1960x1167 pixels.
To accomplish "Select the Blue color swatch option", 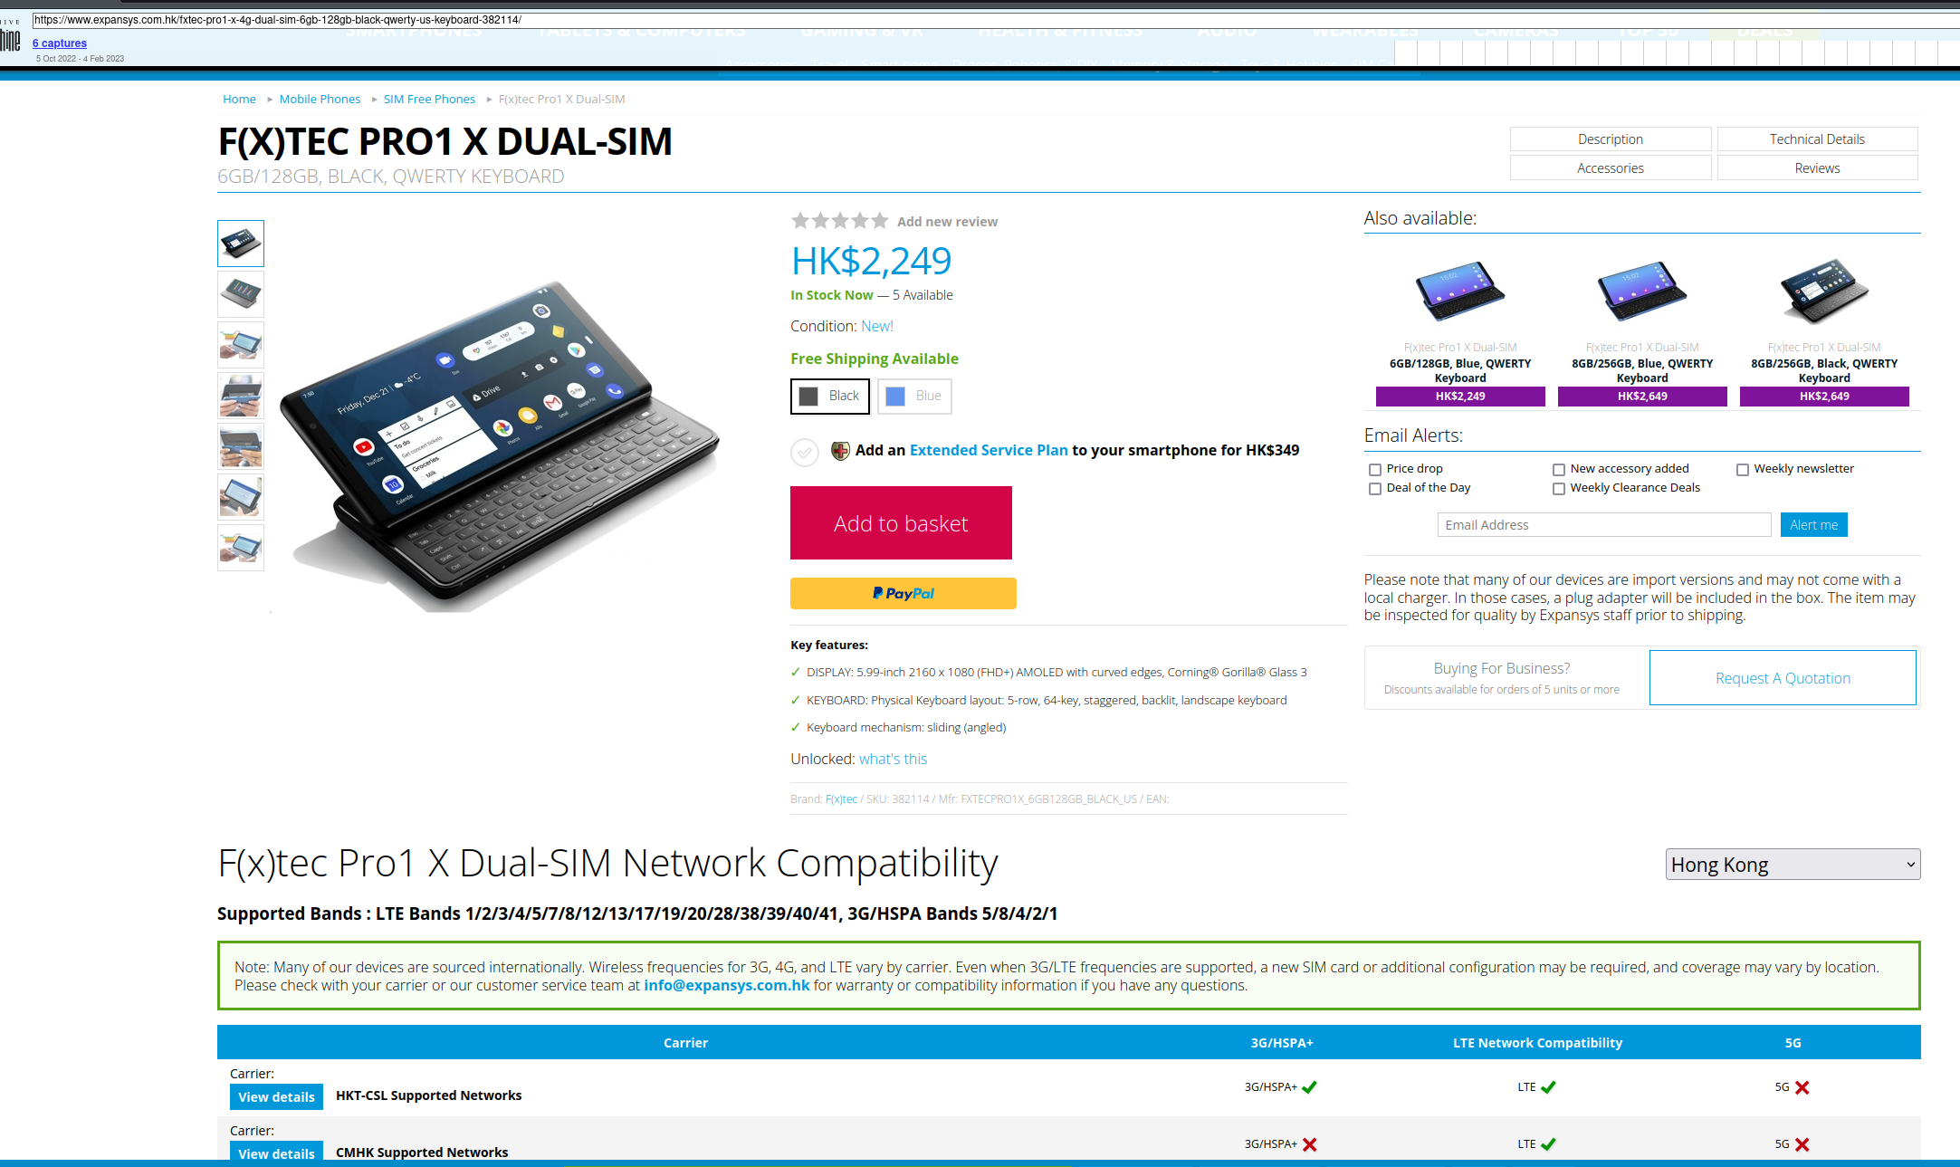I will click(x=914, y=397).
